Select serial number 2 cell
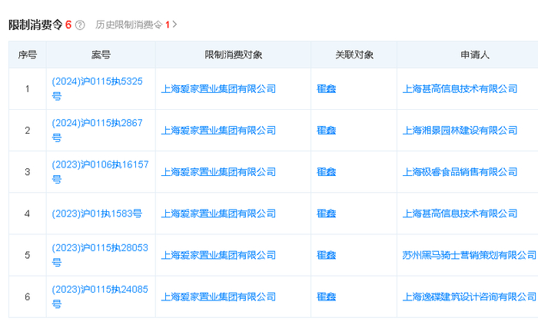The height and width of the screenshot is (328, 538). click(28, 131)
